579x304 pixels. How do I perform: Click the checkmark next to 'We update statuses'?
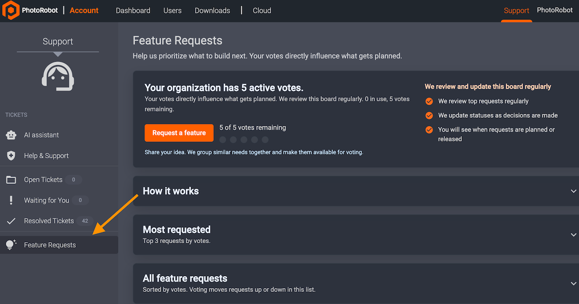pos(429,115)
